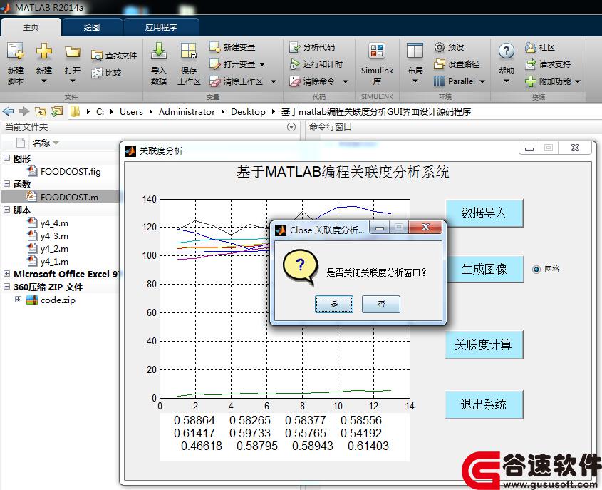Open the Parallel dropdown arrow

(482, 81)
